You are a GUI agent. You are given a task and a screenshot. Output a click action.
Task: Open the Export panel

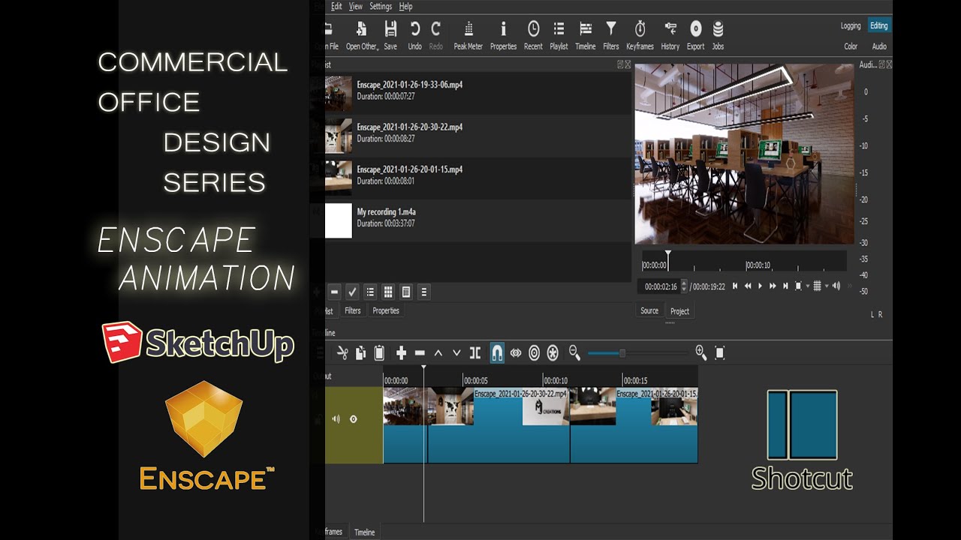(x=696, y=35)
